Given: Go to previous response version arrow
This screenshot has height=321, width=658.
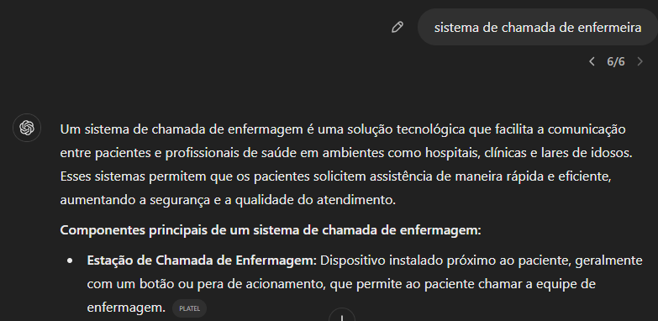Looking at the screenshot, I should point(592,61).
